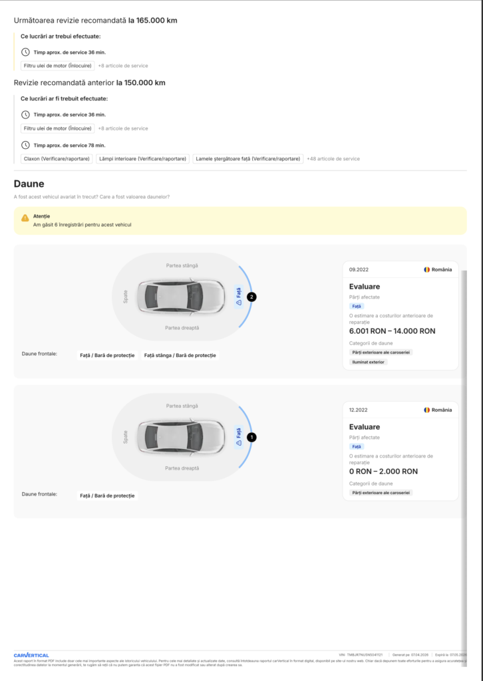The height and width of the screenshot is (681, 483).
Task: Expand +8 articole de service under 150.000 km
Action: point(123,128)
